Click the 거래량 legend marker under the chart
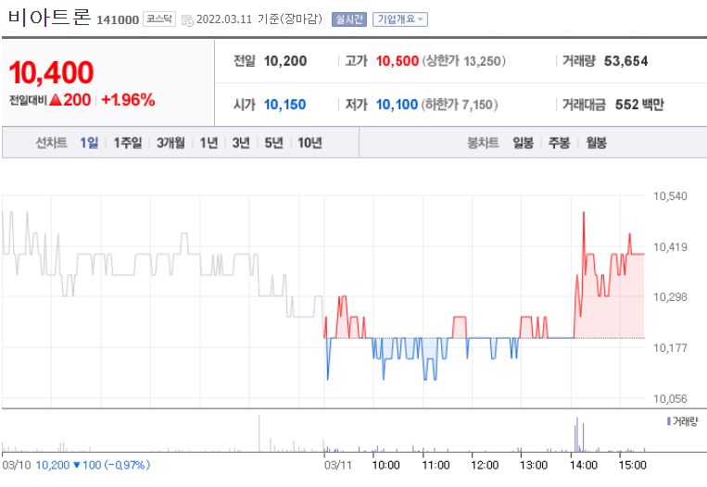Viewport: 707px width, 487px height. [669, 421]
